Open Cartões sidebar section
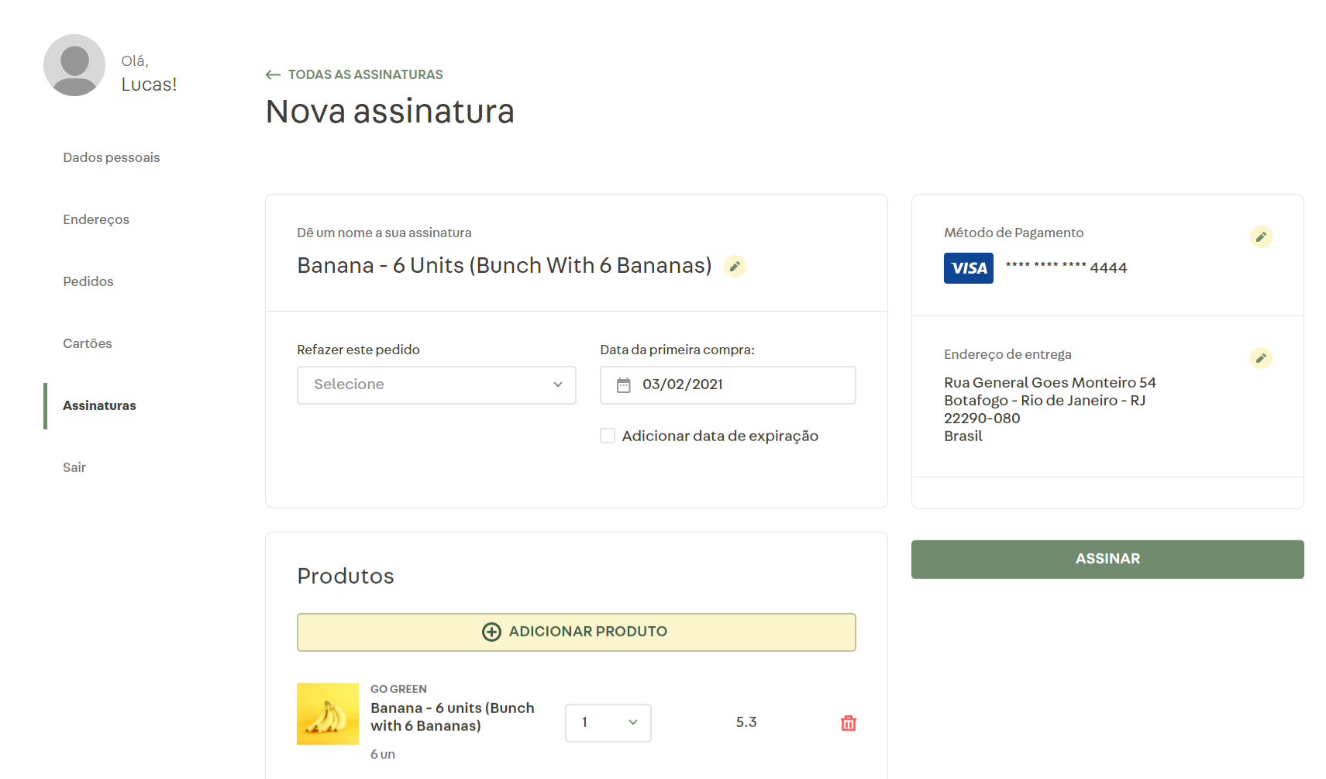 tap(88, 343)
